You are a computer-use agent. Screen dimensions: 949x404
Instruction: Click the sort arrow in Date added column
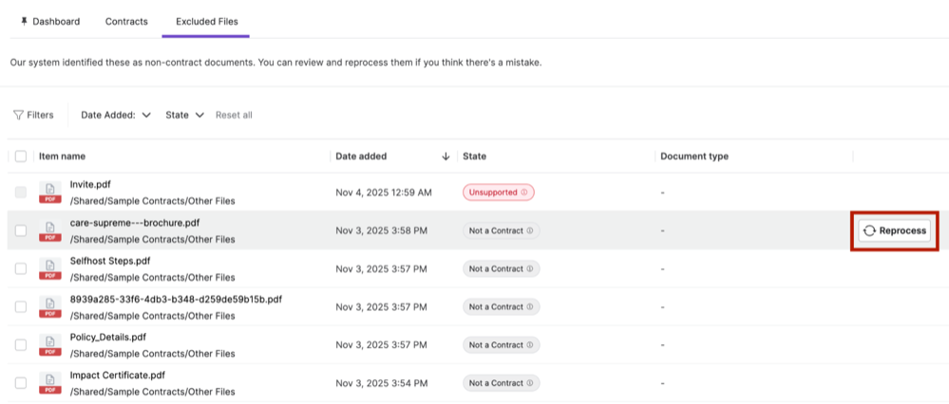pyautogui.click(x=446, y=156)
